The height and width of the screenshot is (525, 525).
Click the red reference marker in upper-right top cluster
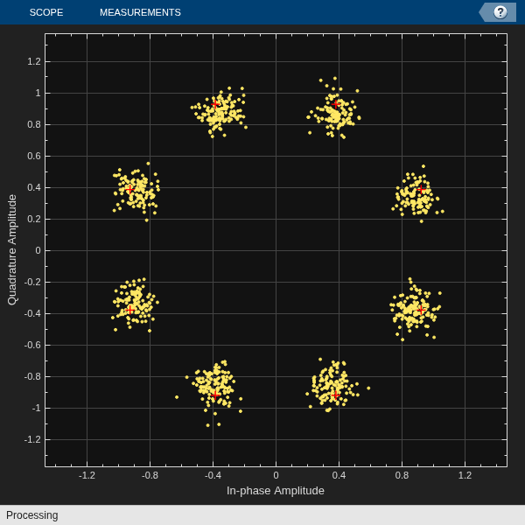click(336, 104)
